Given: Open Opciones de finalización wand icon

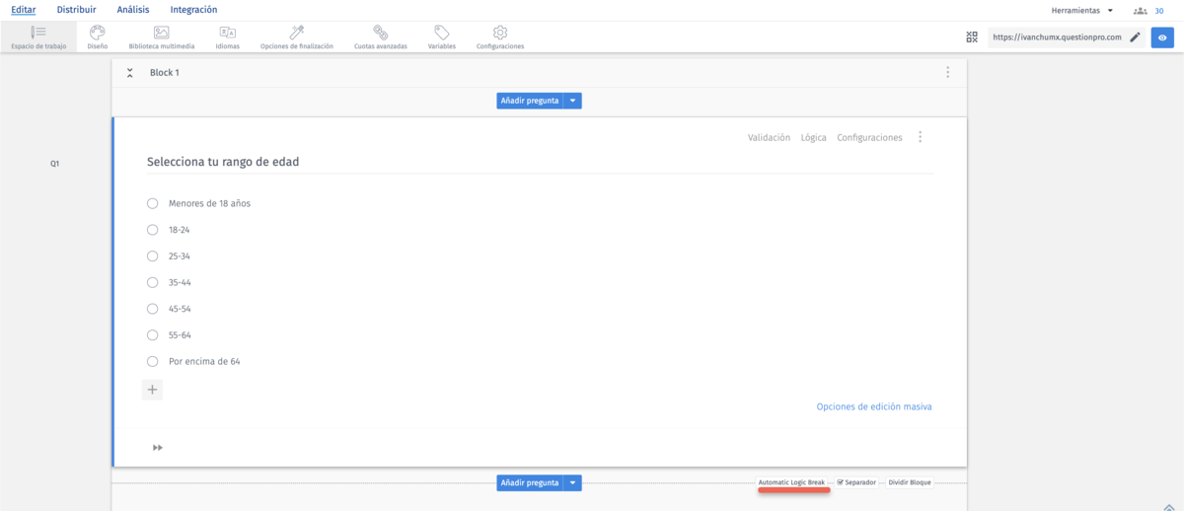Looking at the screenshot, I should [296, 33].
